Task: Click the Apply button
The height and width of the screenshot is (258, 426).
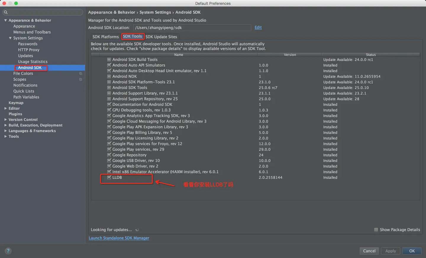Action: pos(390,251)
